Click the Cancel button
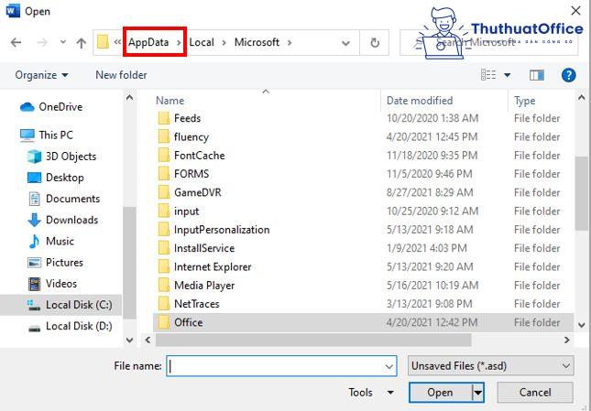 535,393
